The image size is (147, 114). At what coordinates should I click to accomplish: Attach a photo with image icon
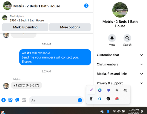[10, 100]
